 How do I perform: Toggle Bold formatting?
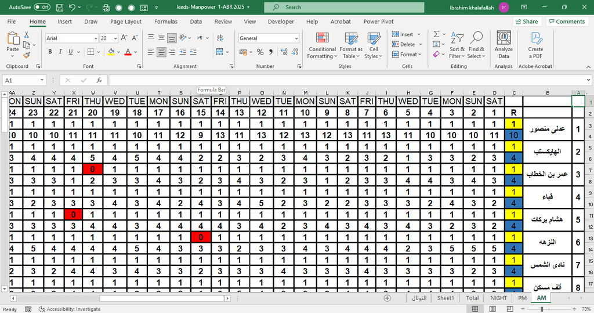coord(50,52)
